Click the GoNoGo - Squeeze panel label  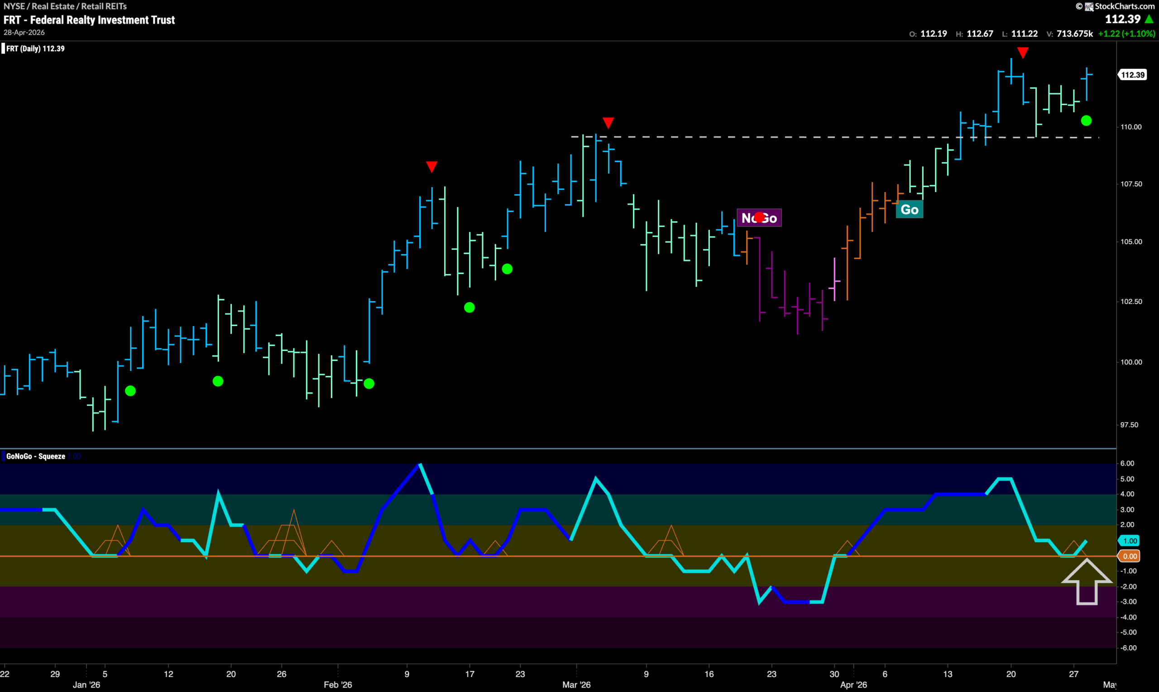(x=36, y=457)
